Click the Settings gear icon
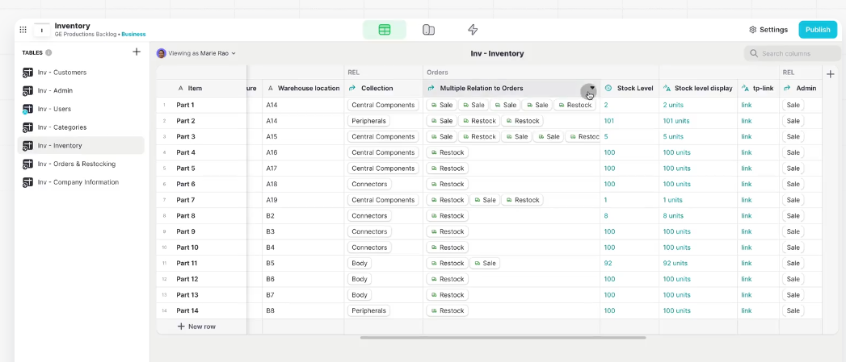The width and height of the screenshot is (846, 362). [752, 30]
